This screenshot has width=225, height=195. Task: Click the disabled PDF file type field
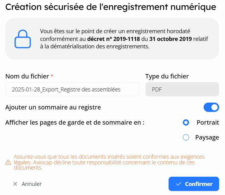point(182,89)
